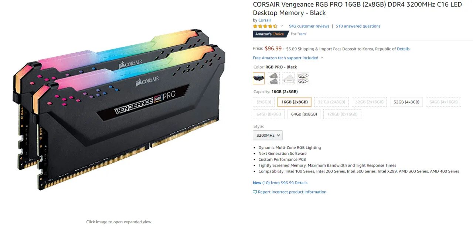Screen dimensions: 473x227
Task: Click the star rating icons
Action: point(265,26)
